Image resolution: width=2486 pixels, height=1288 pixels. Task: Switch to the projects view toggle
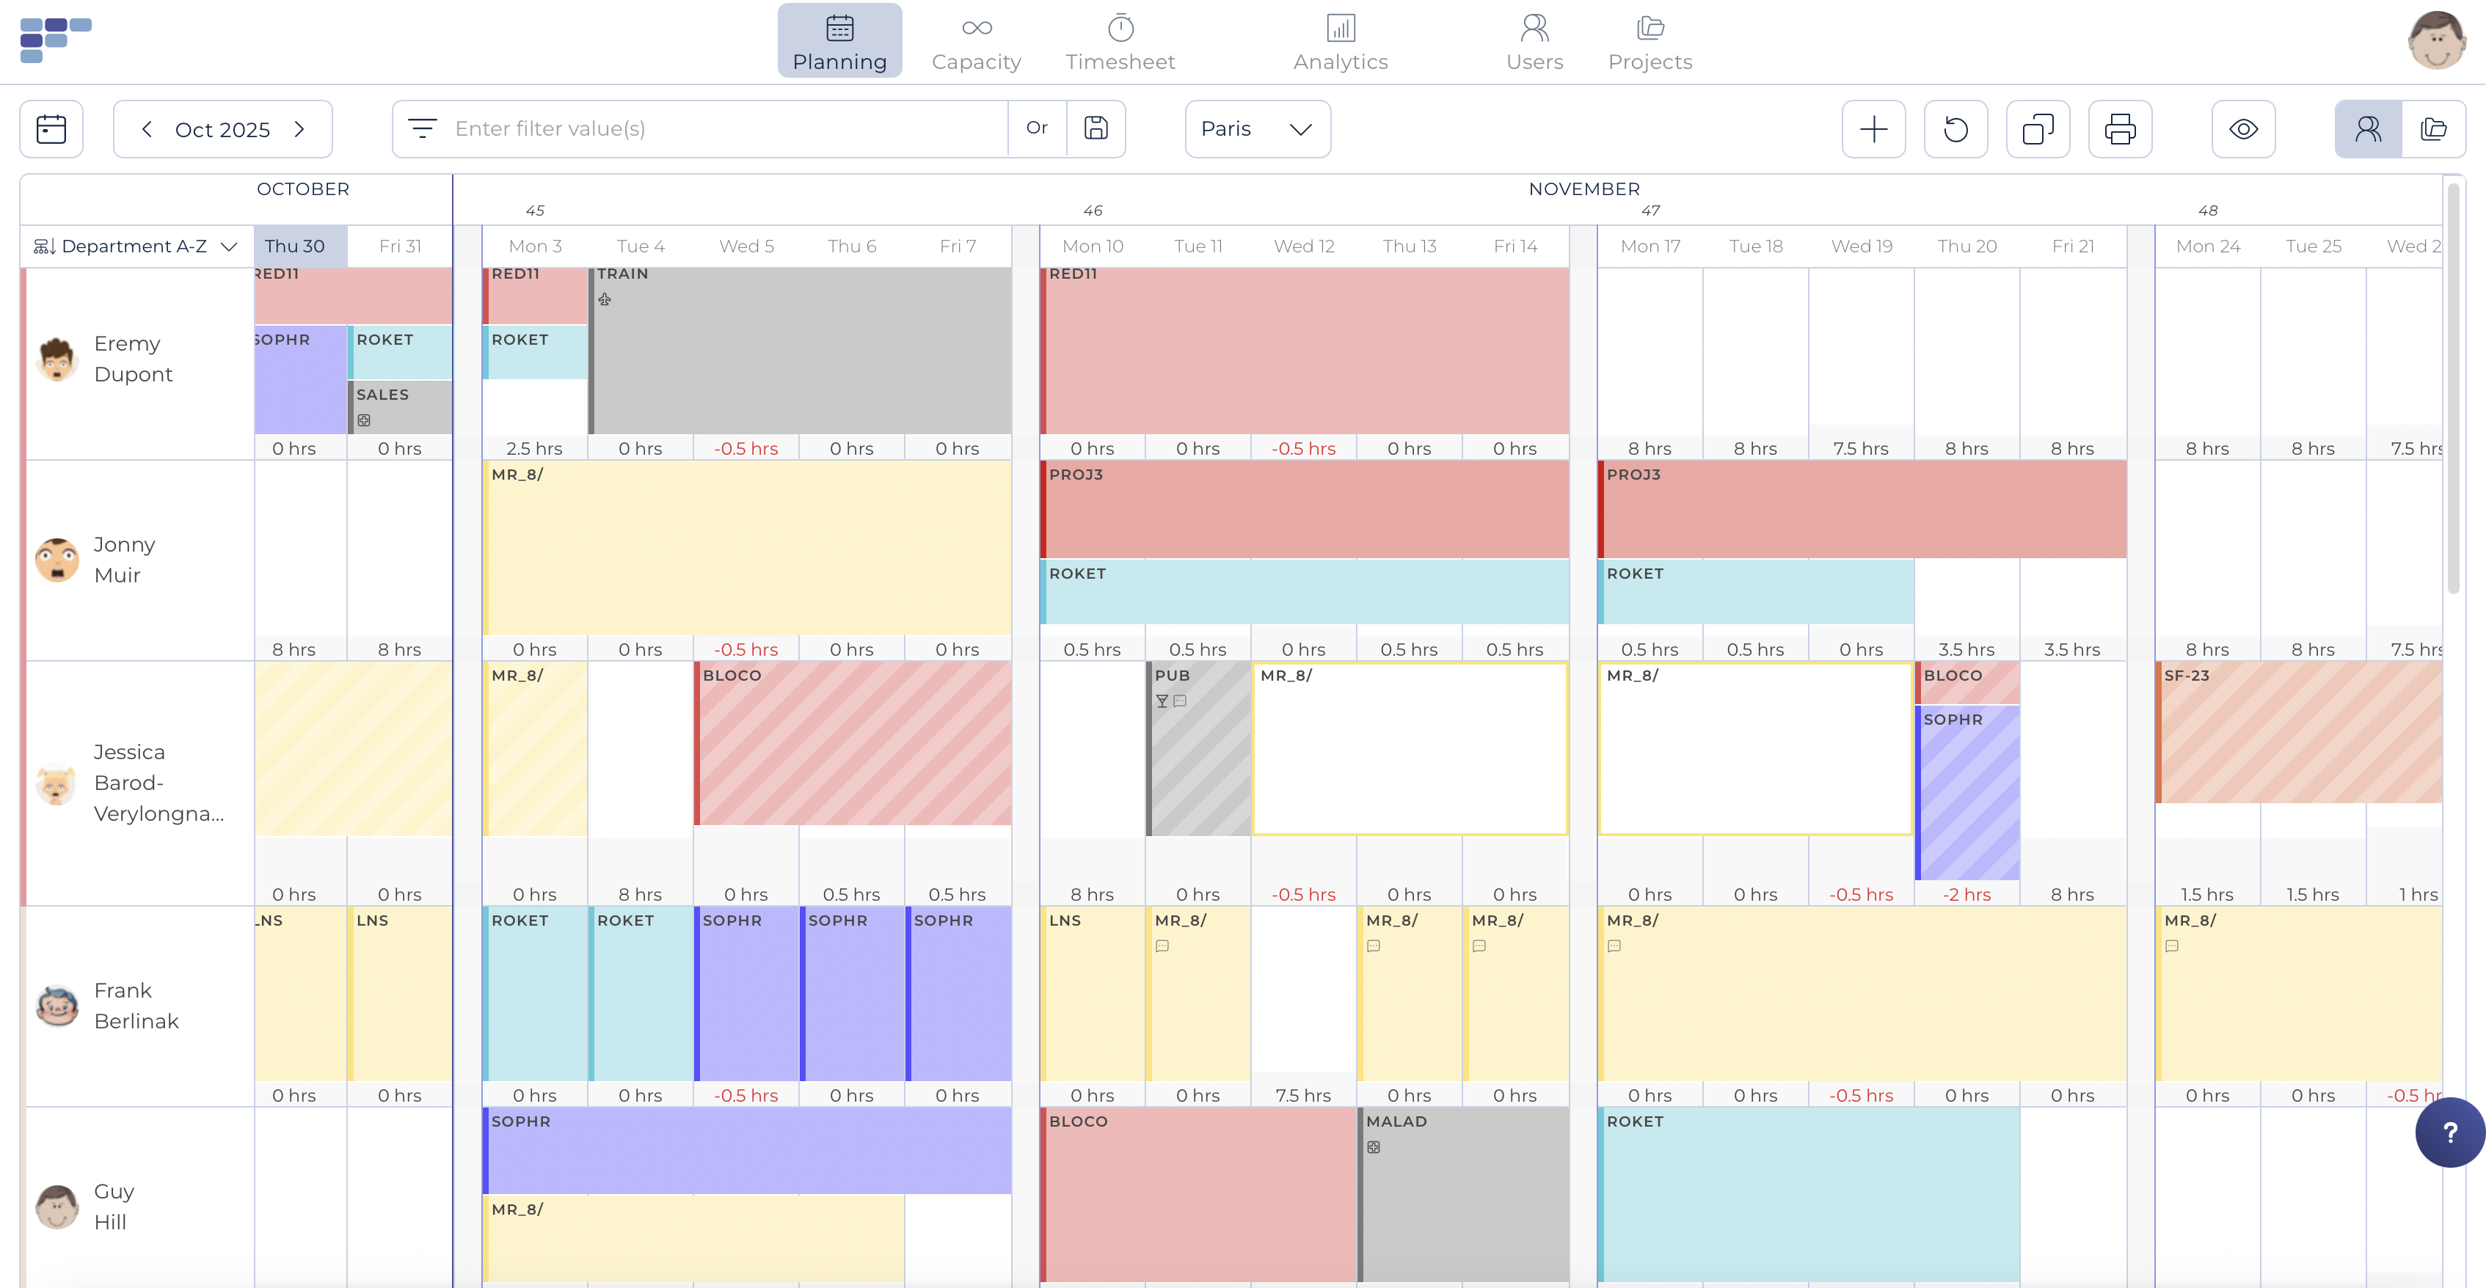pyautogui.click(x=2433, y=128)
